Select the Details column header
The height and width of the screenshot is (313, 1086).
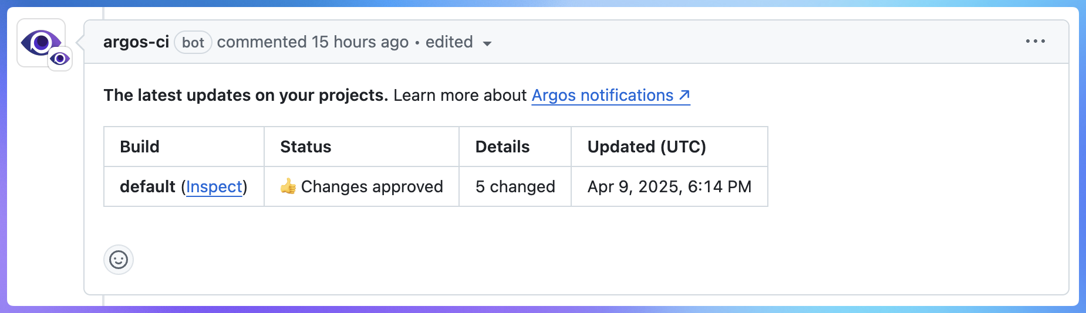point(515,147)
